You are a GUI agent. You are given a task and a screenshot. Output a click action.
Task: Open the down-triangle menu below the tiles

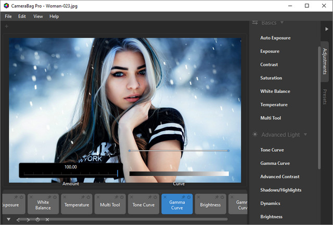[8, 220]
